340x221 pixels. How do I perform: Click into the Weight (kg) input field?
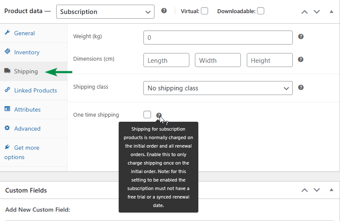[x=218, y=38]
